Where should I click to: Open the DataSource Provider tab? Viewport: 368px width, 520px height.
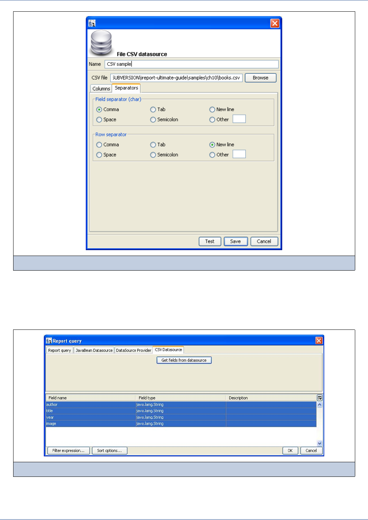pos(134,350)
